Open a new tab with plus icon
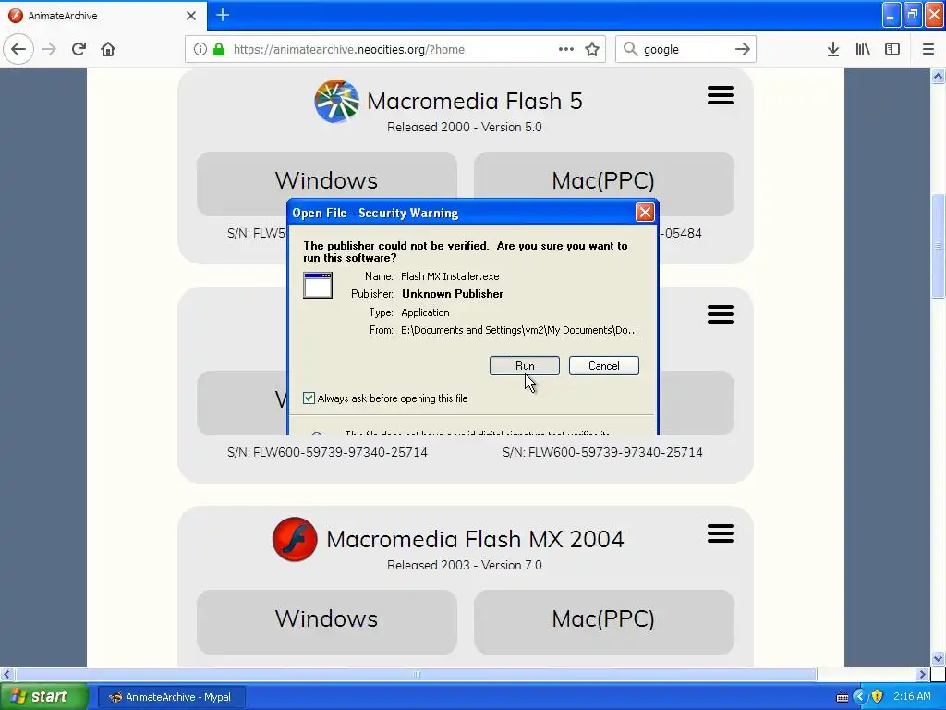Screen dimensions: 946x710 [x=223, y=15]
